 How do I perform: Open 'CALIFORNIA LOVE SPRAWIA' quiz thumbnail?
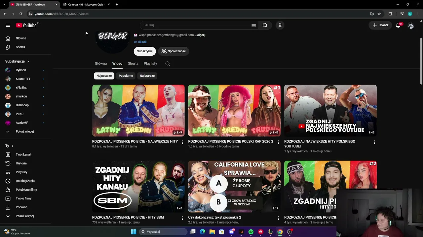coord(234,186)
